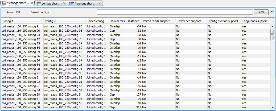
Task: Close the first contigs short tab
Action: (32, 3)
